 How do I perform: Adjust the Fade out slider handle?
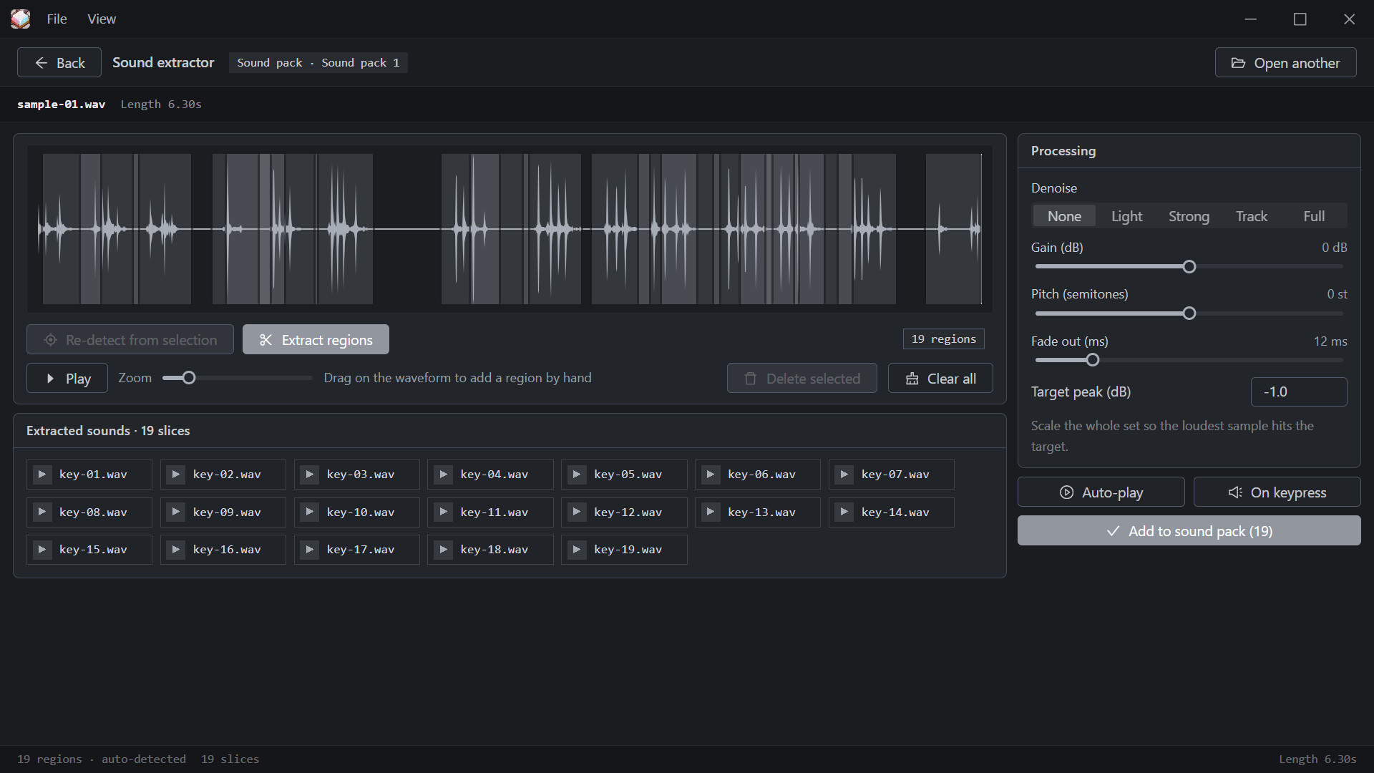point(1092,360)
